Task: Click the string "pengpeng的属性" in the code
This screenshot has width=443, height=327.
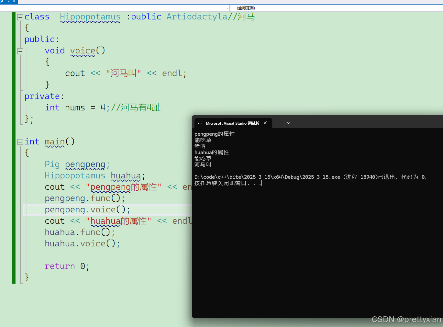Action: (124, 187)
